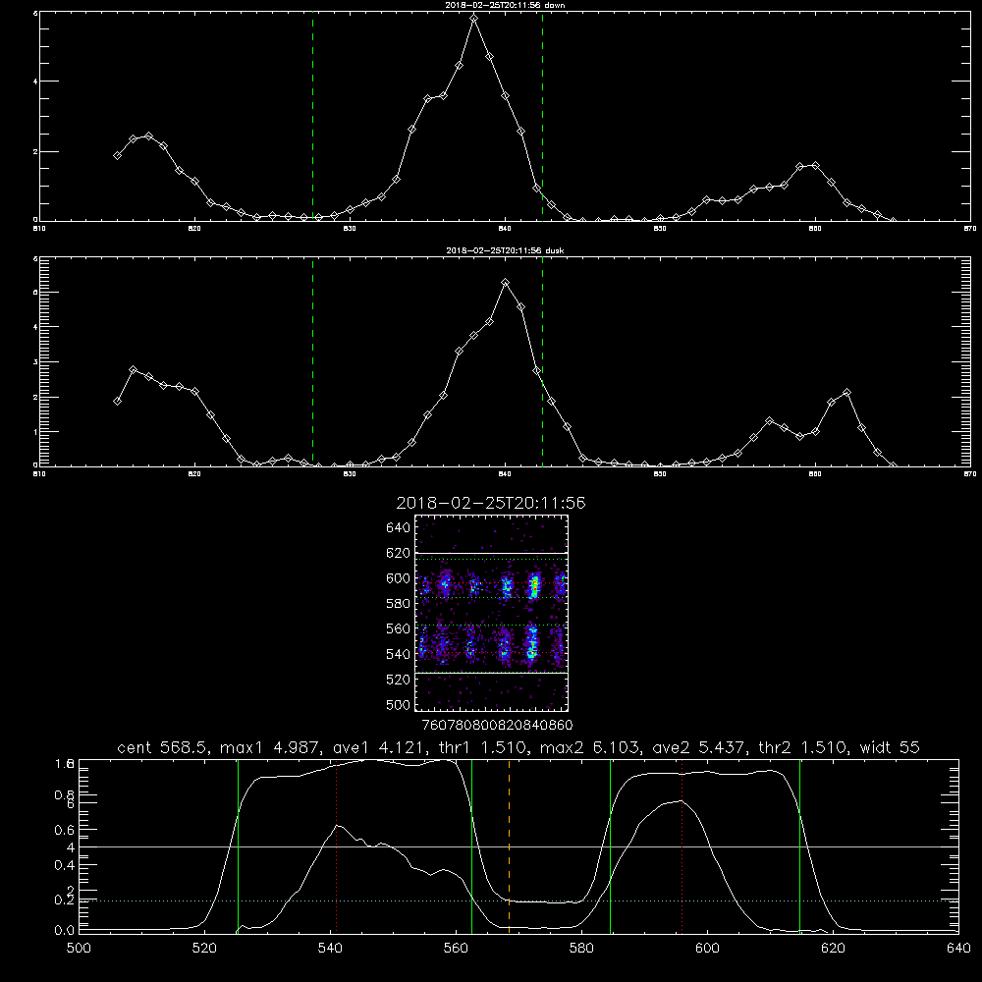Click the peak diamond marker in dawn plot
This screenshot has width=982, height=982.
point(474,19)
